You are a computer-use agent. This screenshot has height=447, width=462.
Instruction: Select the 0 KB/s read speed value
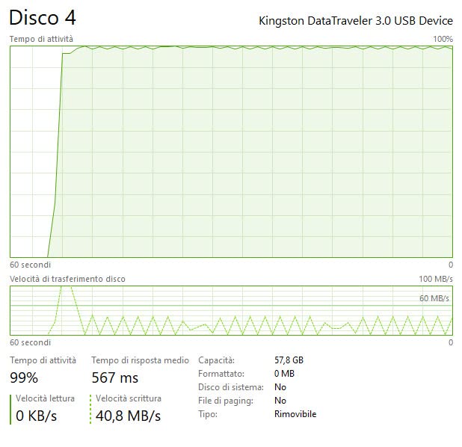tap(36, 416)
